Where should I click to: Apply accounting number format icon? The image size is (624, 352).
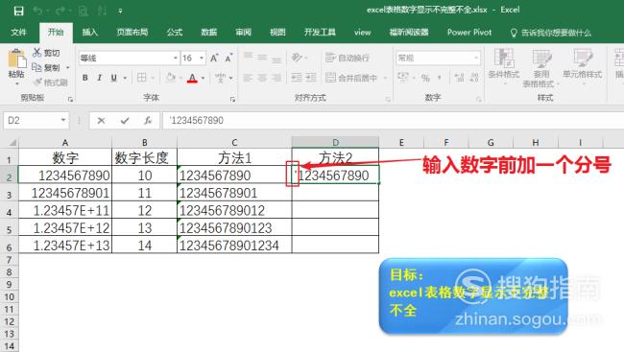pyautogui.click(x=403, y=78)
